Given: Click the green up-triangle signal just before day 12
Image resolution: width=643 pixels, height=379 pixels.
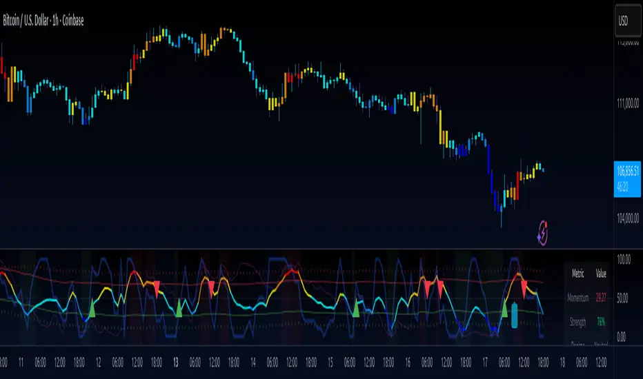Looking at the screenshot, I should tap(92, 309).
